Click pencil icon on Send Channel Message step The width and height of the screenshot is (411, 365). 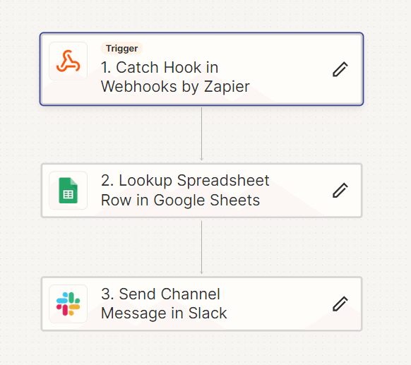(340, 304)
